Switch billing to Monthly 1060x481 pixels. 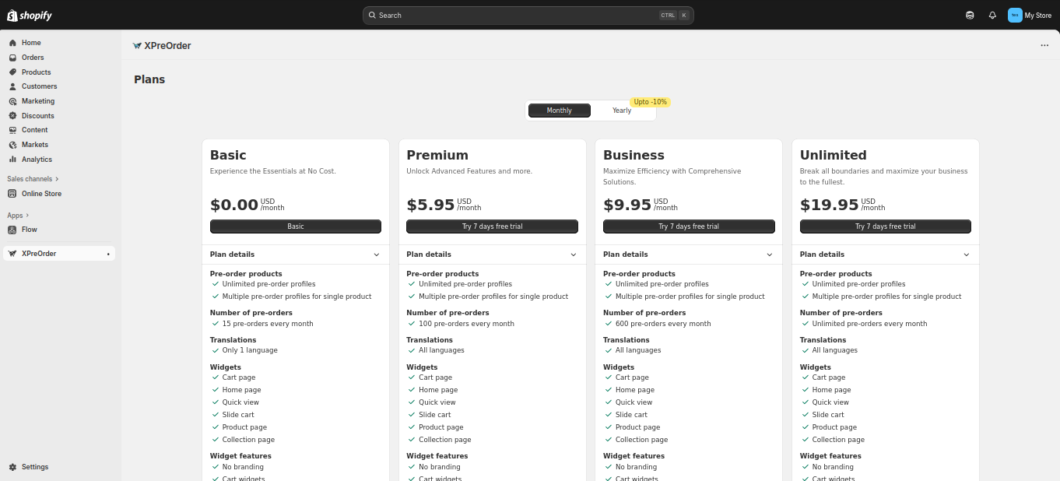pyautogui.click(x=559, y=111)
